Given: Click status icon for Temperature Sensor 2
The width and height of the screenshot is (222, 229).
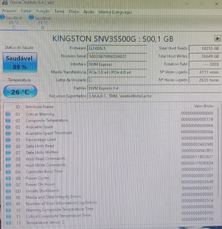Looking at the screenshot, I should click(x=9, y=223).
